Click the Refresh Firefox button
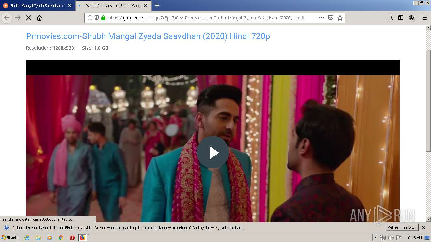Image resolution: width=431 pixels, height=242 pixels. (x=402, y=227)
